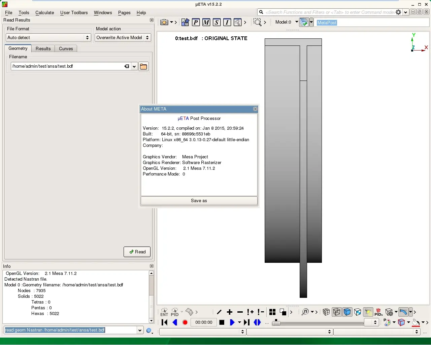
Task: Open the paint bucket color dropdown
Action: click(423, 322)
